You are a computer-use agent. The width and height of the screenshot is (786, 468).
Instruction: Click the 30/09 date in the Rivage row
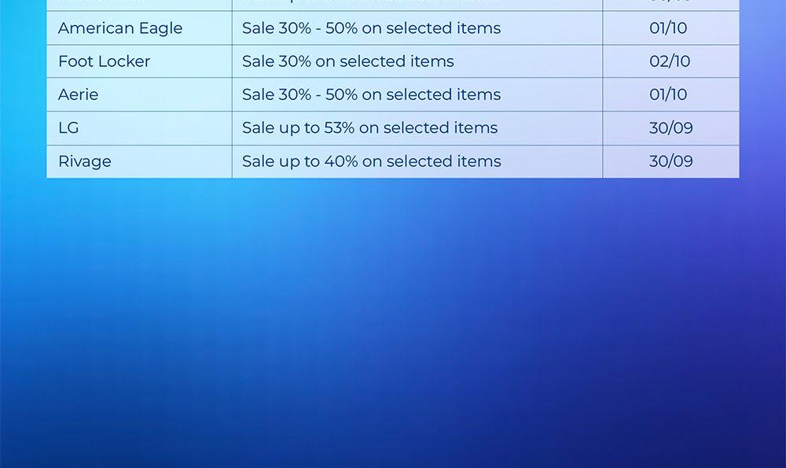tap(670, 161)
